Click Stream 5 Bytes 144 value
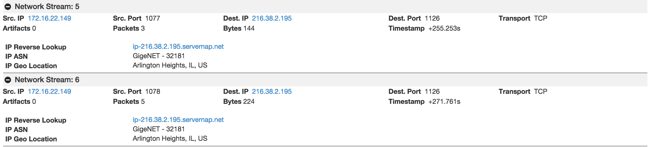 249,28
